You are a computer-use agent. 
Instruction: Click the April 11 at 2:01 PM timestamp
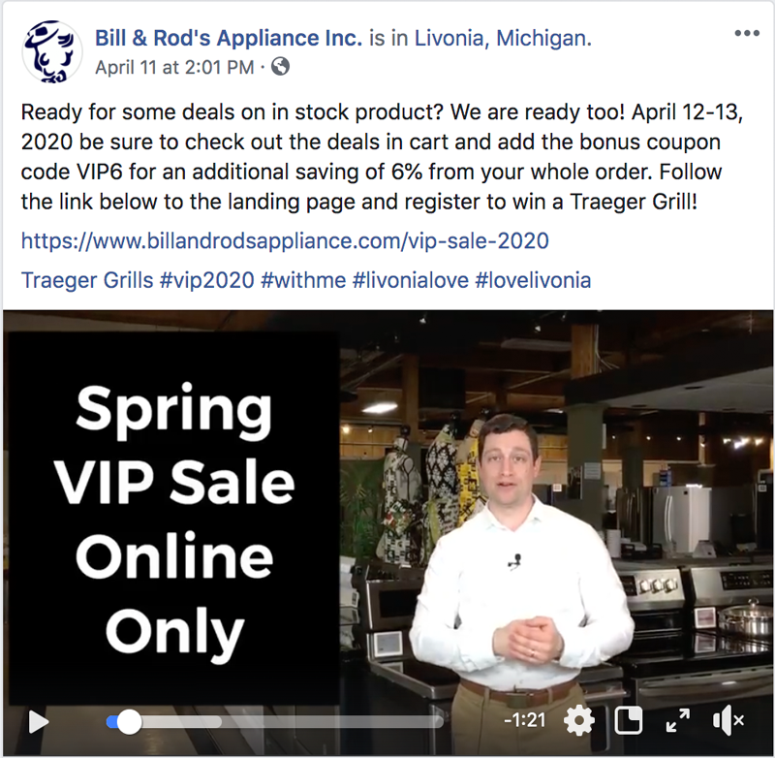(x=174, y=67)
